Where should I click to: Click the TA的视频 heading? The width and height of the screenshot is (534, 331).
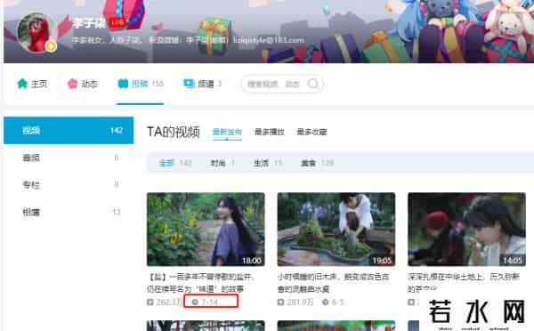point(174,132)
